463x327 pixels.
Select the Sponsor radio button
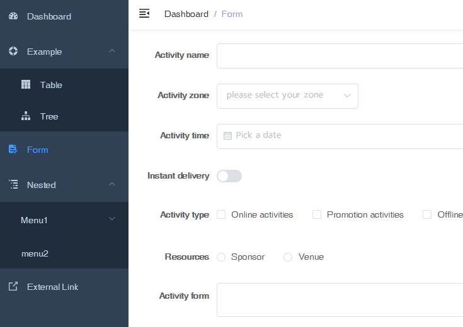click(221, 257)
